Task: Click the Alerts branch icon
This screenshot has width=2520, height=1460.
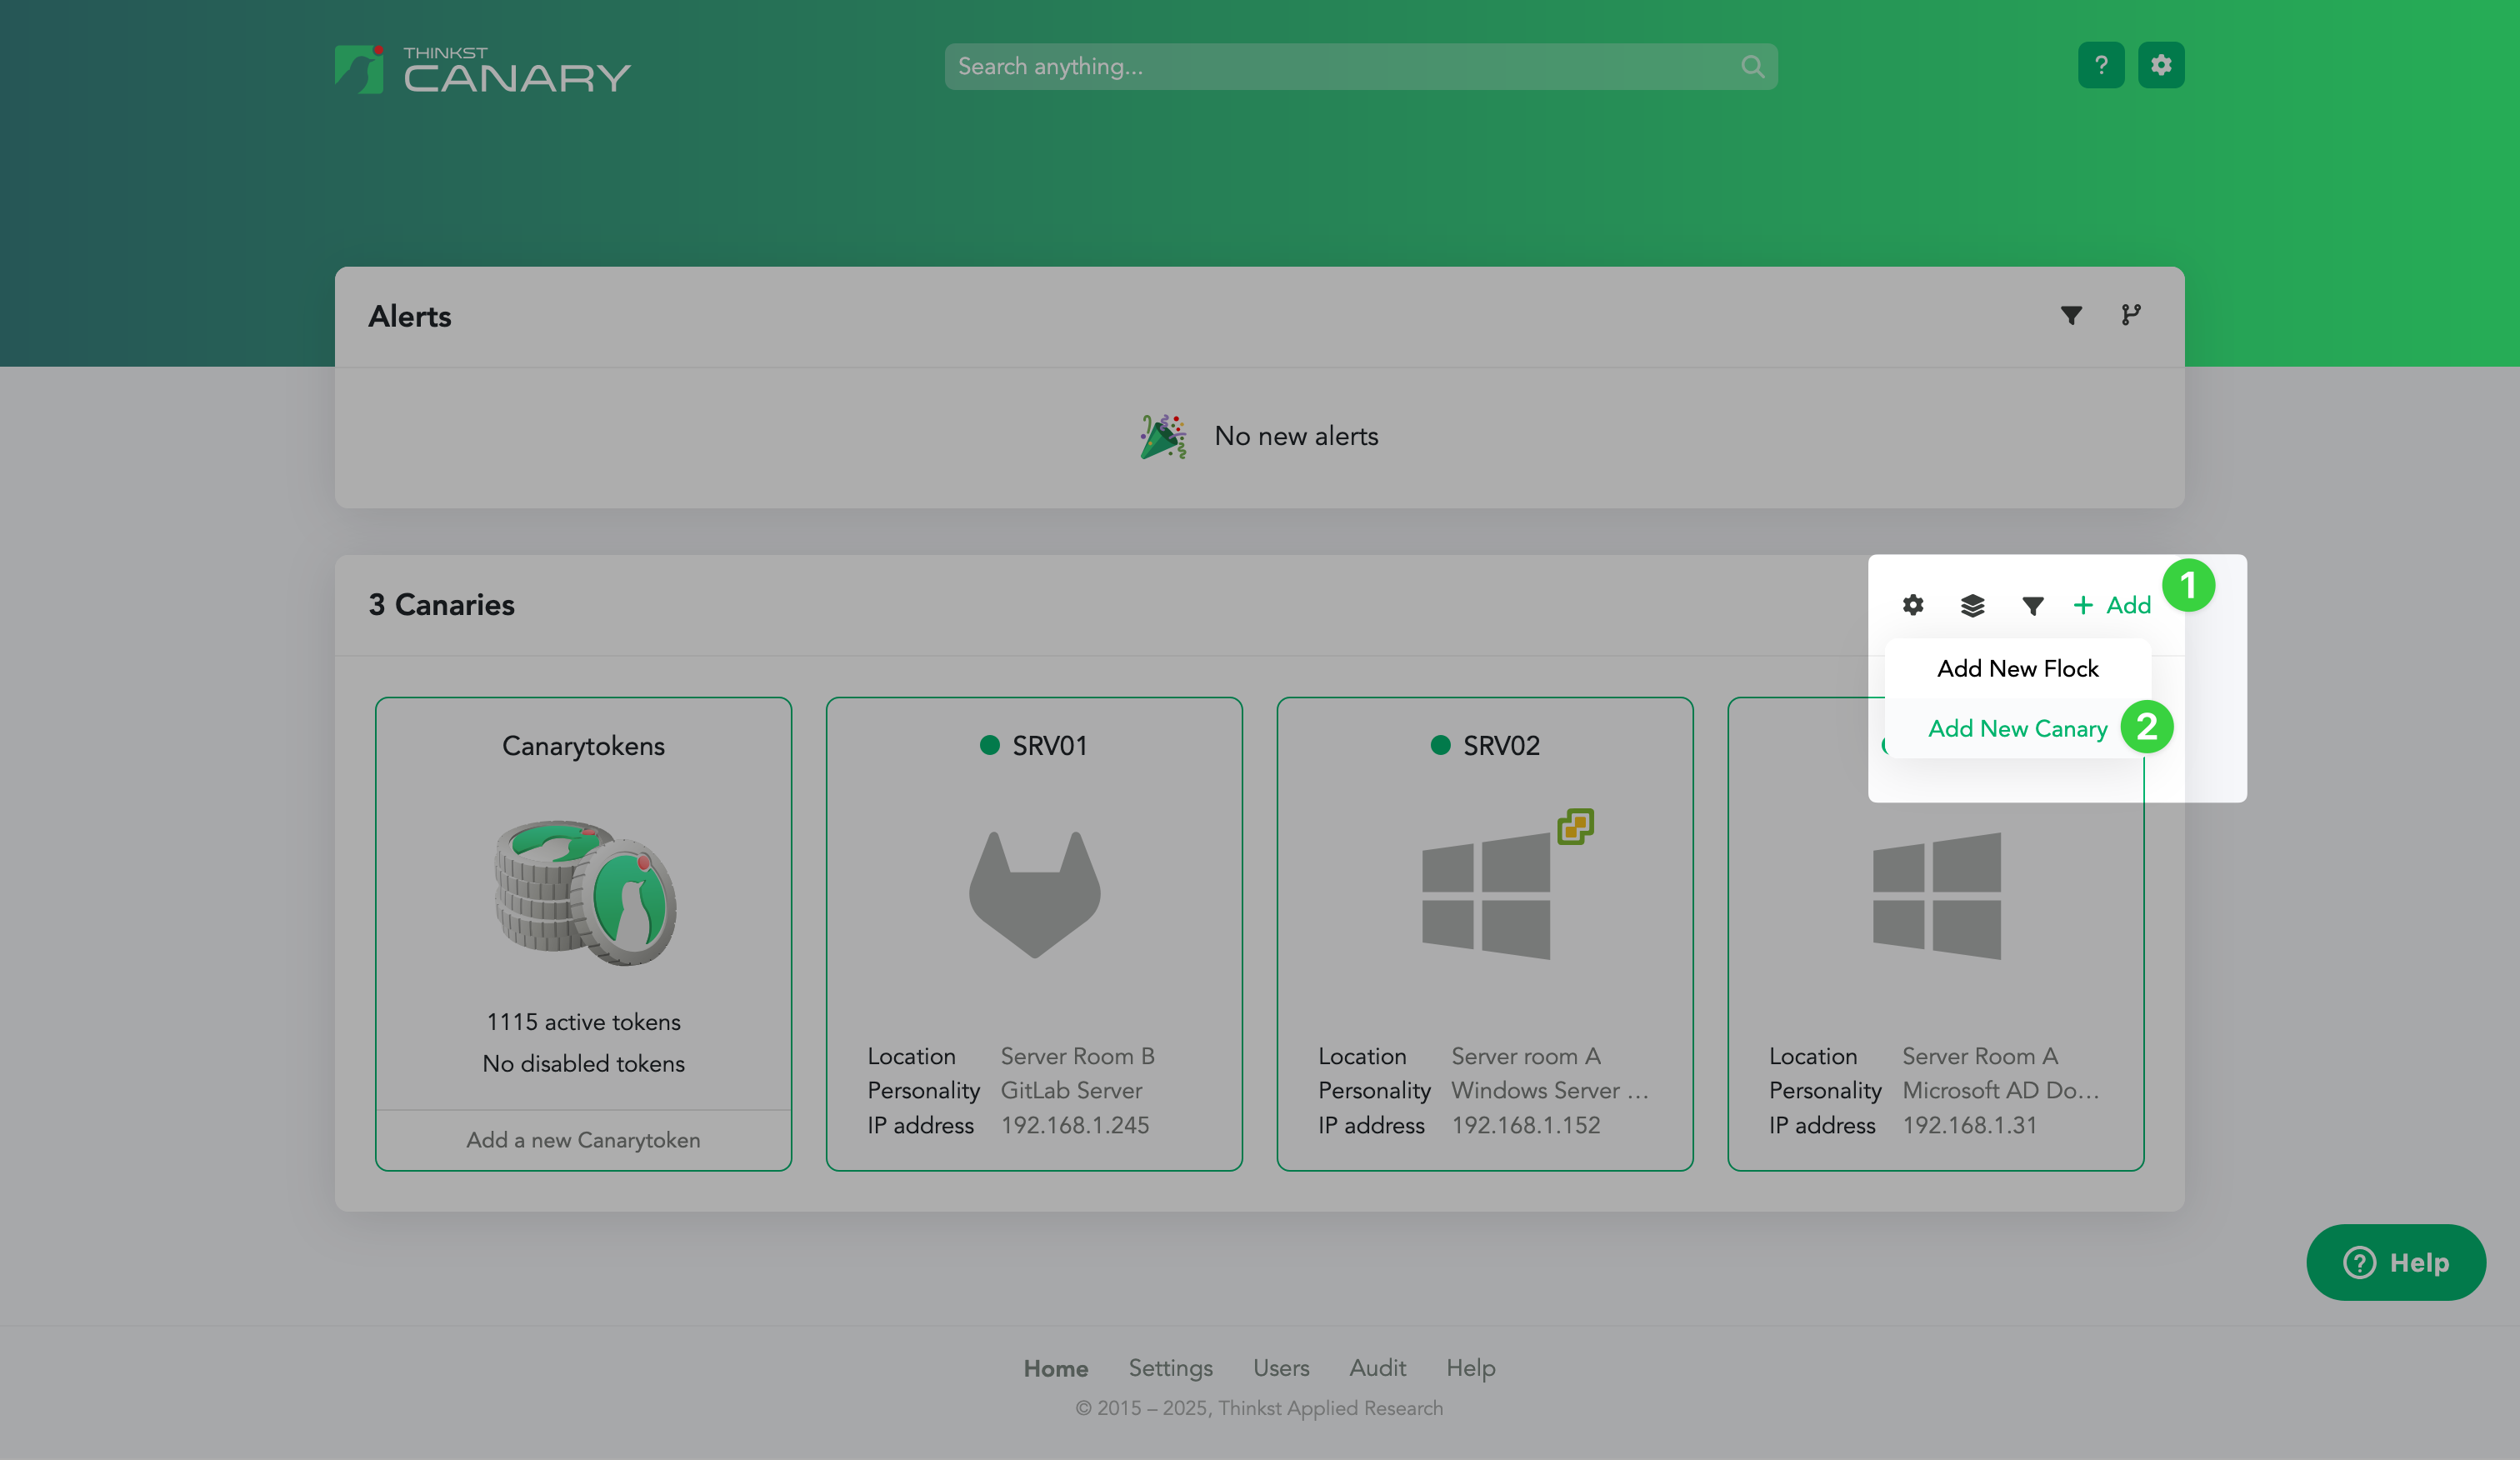Action: point(2131,315)
